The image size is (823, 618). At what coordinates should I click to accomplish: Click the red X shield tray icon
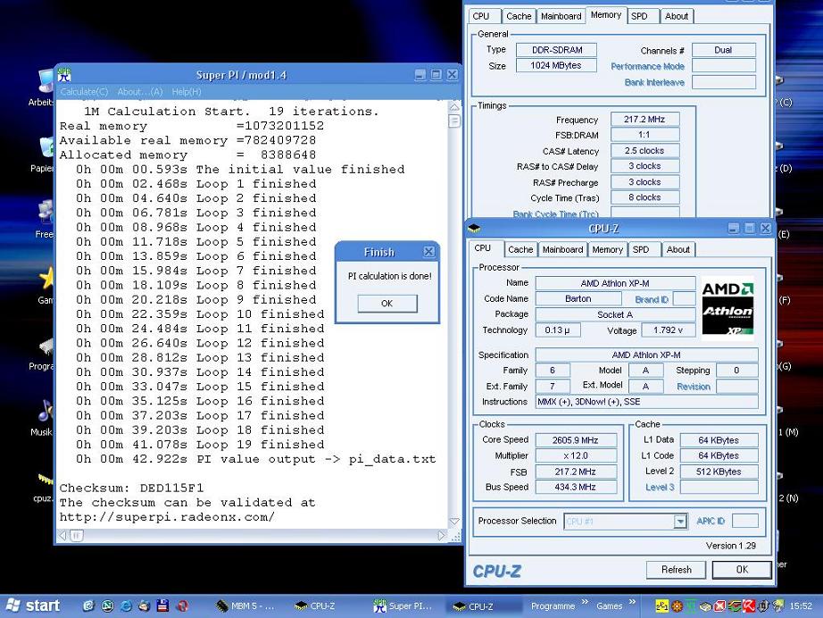(719, 605)
